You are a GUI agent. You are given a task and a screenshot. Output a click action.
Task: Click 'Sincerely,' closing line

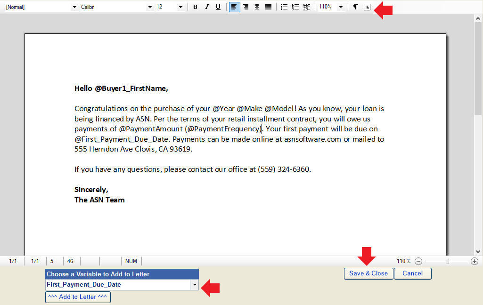tap(91, 190)
